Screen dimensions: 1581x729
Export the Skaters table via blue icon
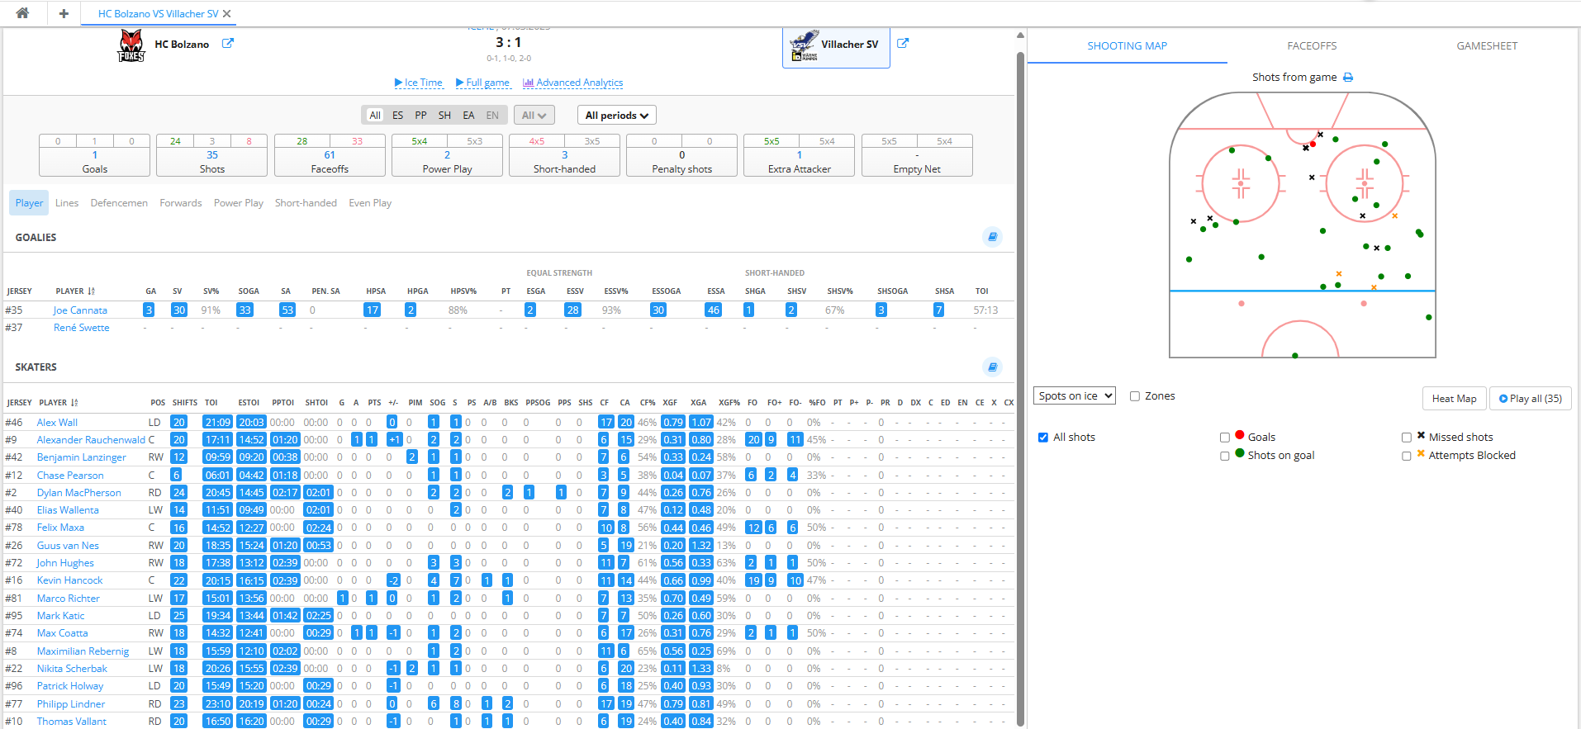[992, 367]
